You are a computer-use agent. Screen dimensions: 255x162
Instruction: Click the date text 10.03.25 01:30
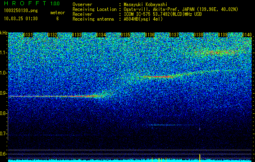(21, 19)
